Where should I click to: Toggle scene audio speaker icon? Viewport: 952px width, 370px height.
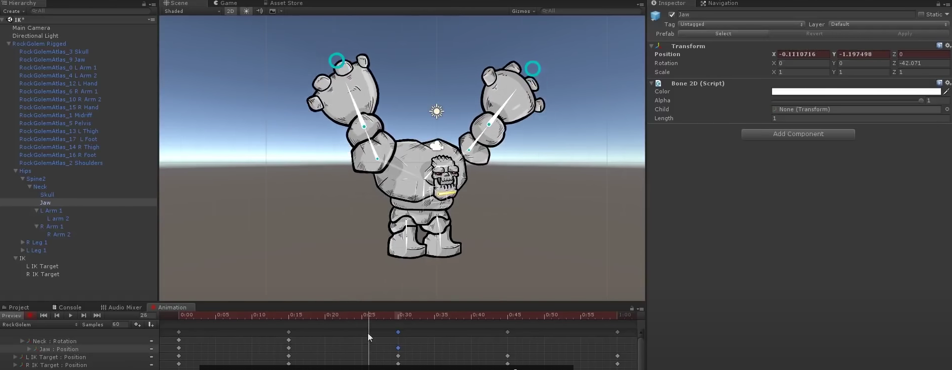(259, 11)
